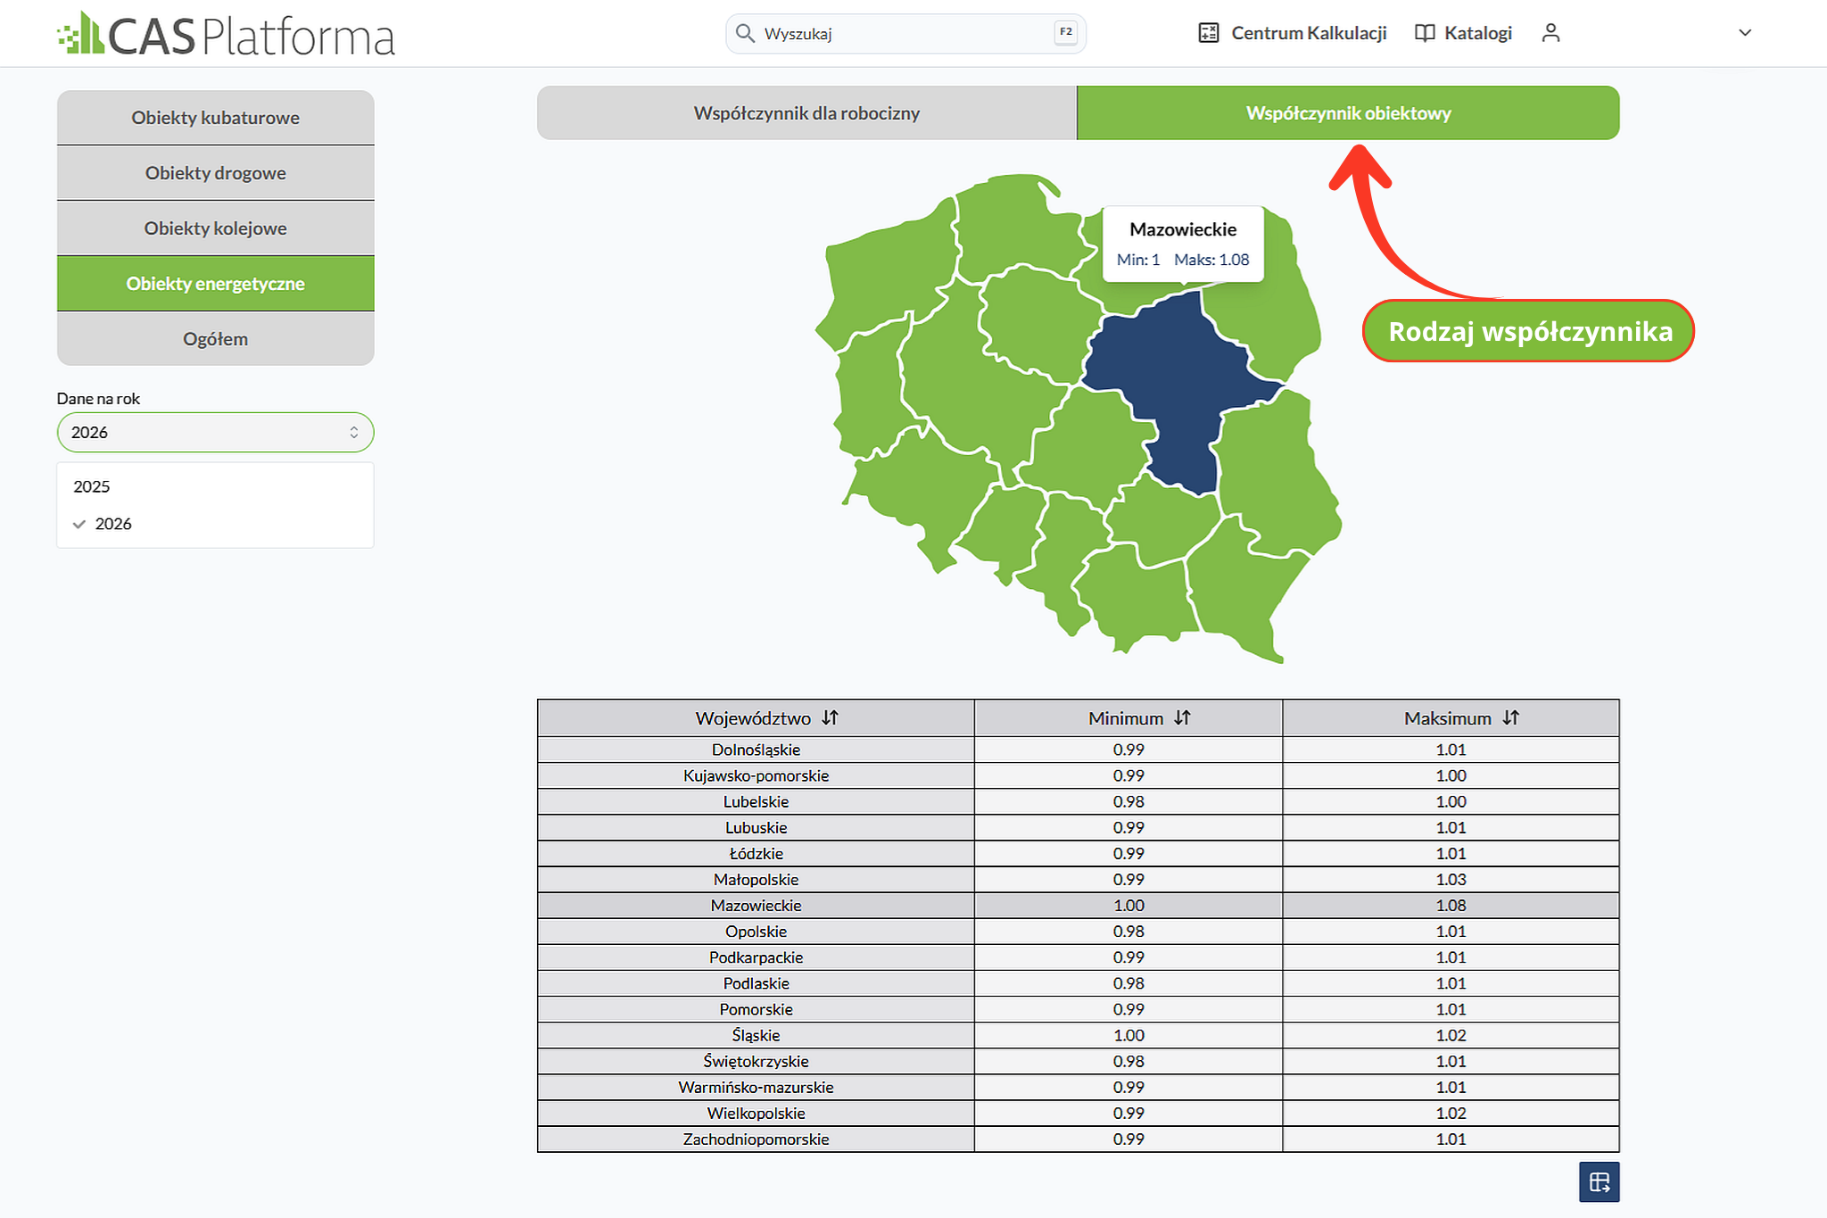This screenshot has width=1827, height=1218.
Task: Select Współczynnik obiektowy tab
Action: pyautogui.click(x=1348, y=113)
